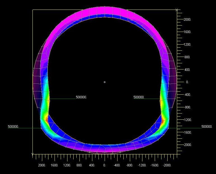Select vertical axis label -2000.
The height and width of the screenshot is (174, 216).
point(187,145)
